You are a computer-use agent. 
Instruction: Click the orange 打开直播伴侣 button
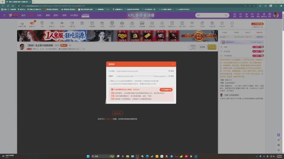click(166, 90)
